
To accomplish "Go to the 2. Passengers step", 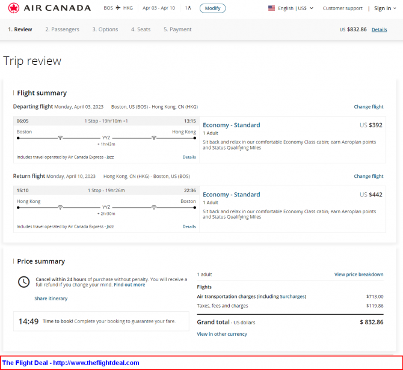I will click(62, 29).
